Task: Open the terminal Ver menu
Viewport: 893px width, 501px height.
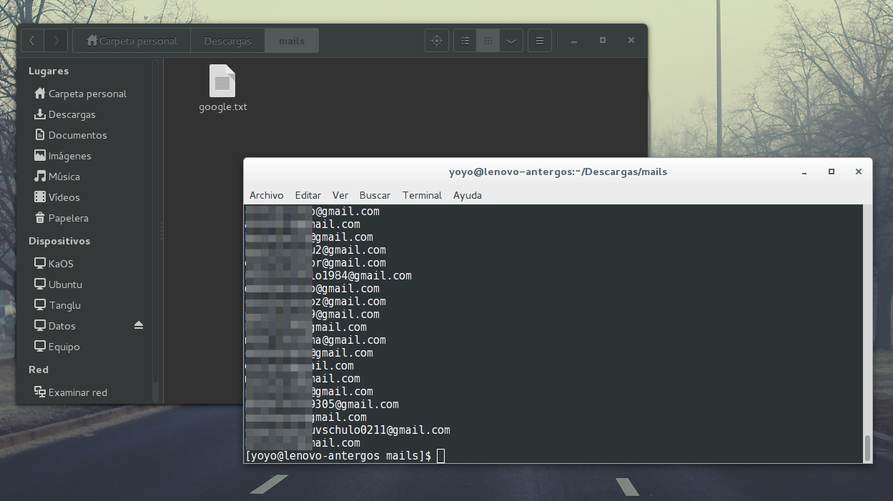Action: 340,195
